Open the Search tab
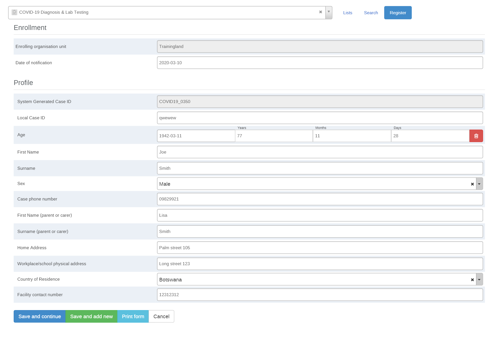The width and height of the screenshot is (495, 338). (x=371, y=13)
